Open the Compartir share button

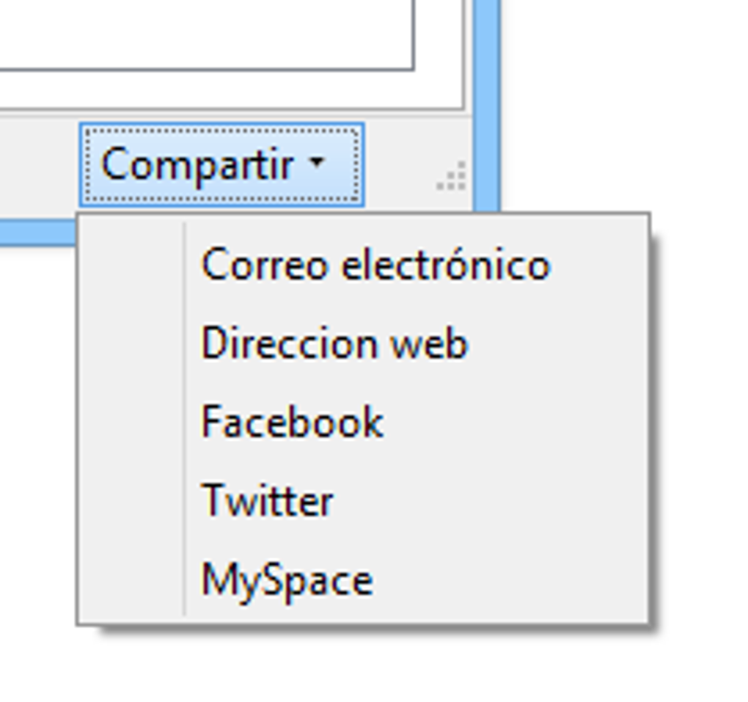click(x=198, y=165)
